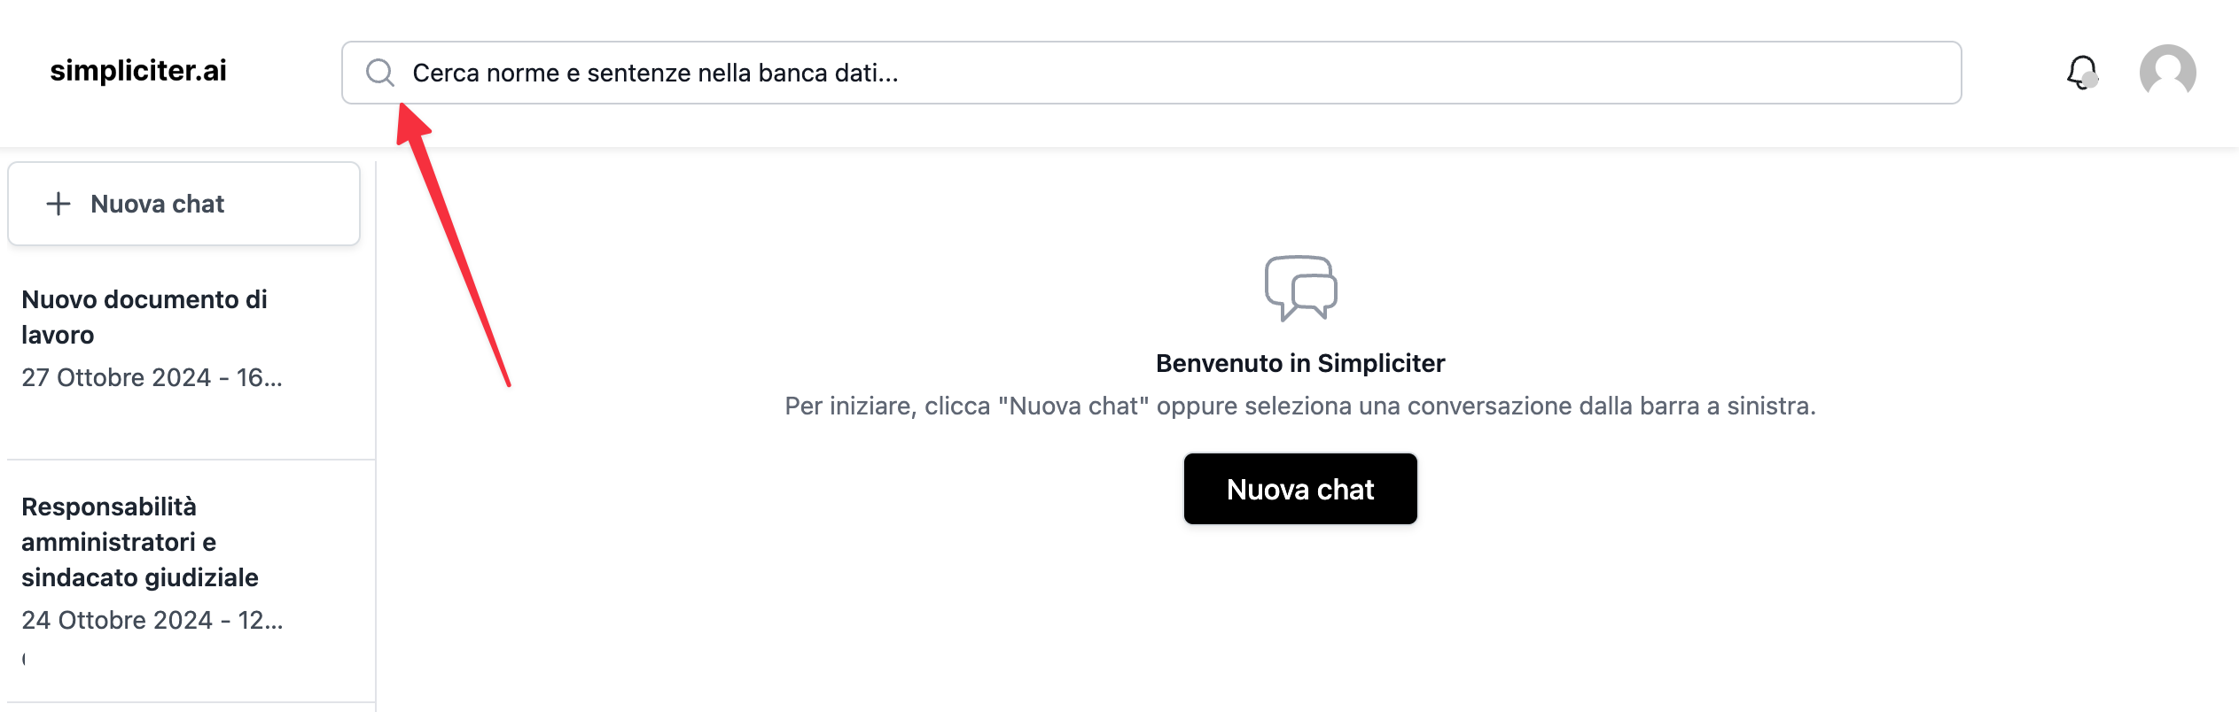The height and width of the screenshot is (712, 2239).
Task: Click the word lavoro in first conversation
Action: click(x=58, y=335)
